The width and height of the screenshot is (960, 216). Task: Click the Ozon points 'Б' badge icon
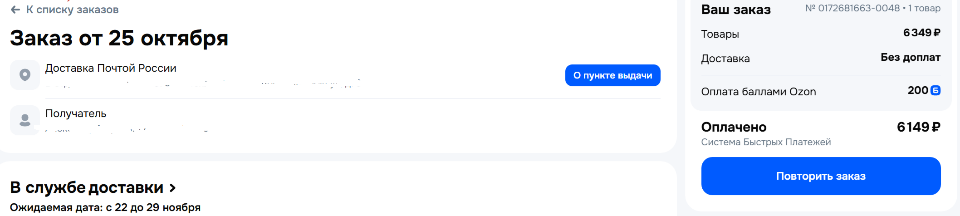935,90
